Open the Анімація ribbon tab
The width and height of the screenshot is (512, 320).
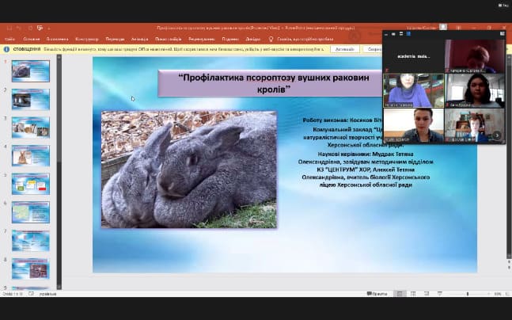[139, 38]
